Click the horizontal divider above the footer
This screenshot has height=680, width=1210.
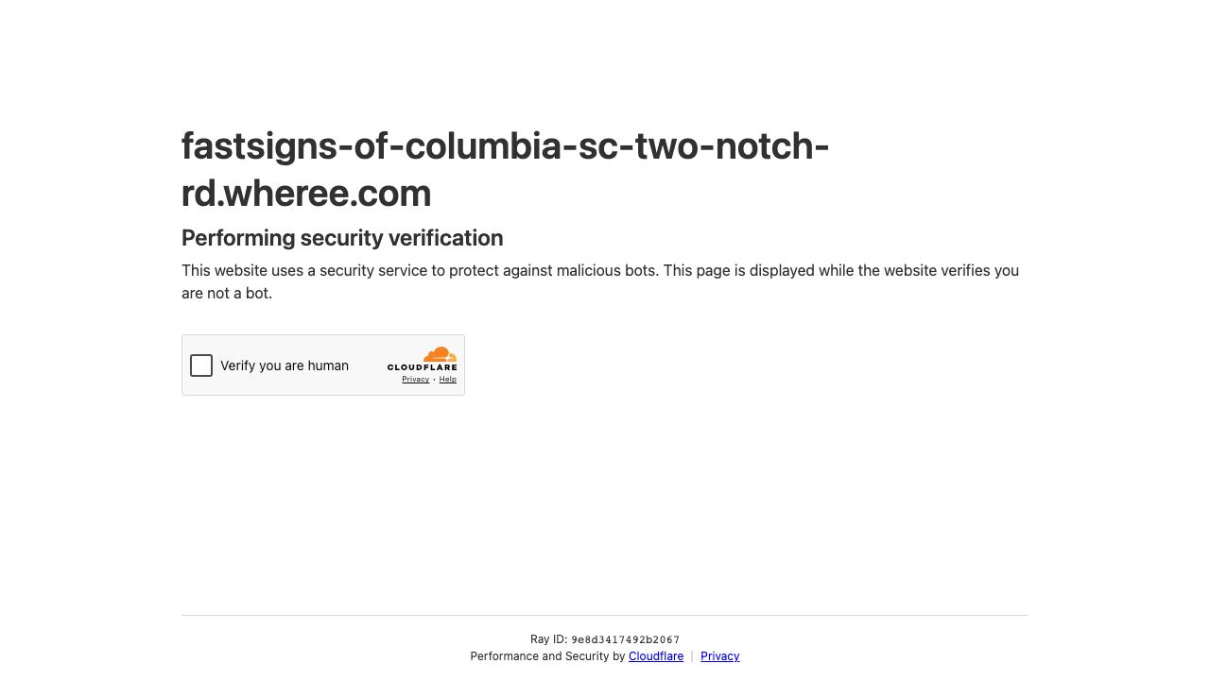pos(605,616)
